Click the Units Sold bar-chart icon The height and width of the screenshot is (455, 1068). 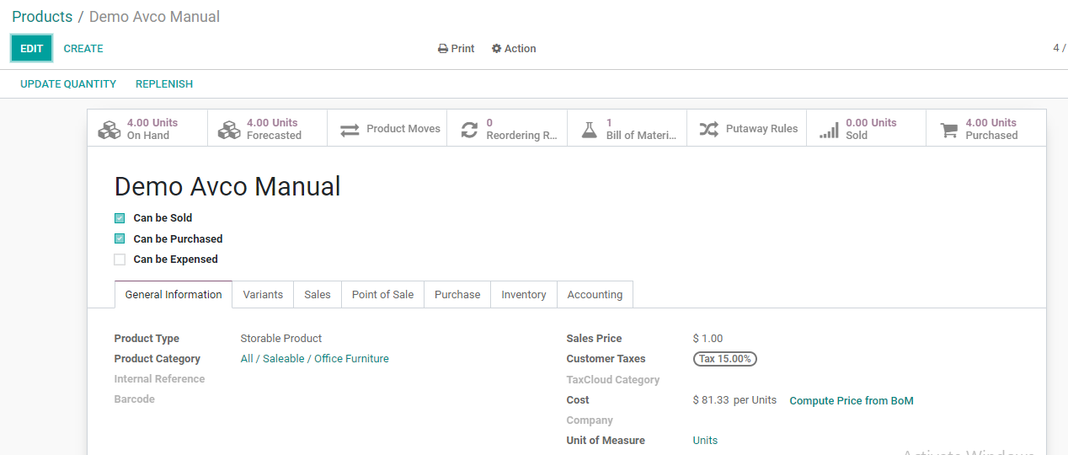tap(830, 130)
